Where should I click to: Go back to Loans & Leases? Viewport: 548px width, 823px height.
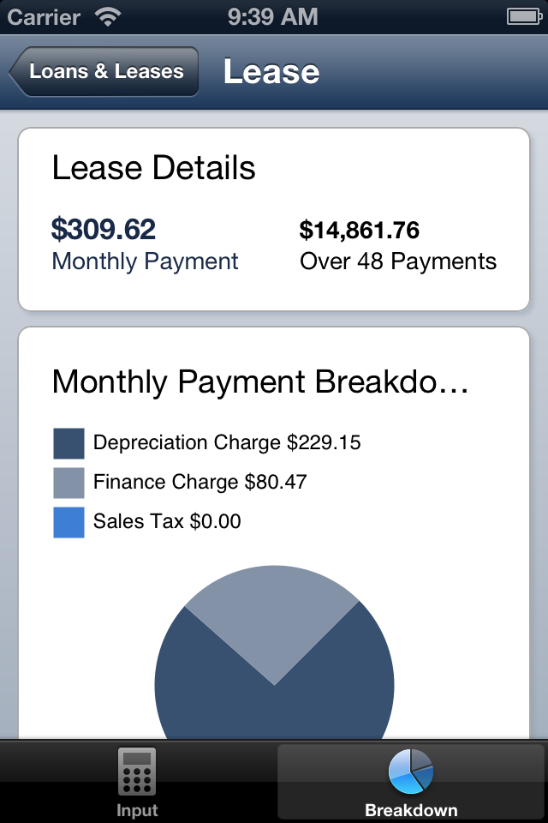point(104,71)
